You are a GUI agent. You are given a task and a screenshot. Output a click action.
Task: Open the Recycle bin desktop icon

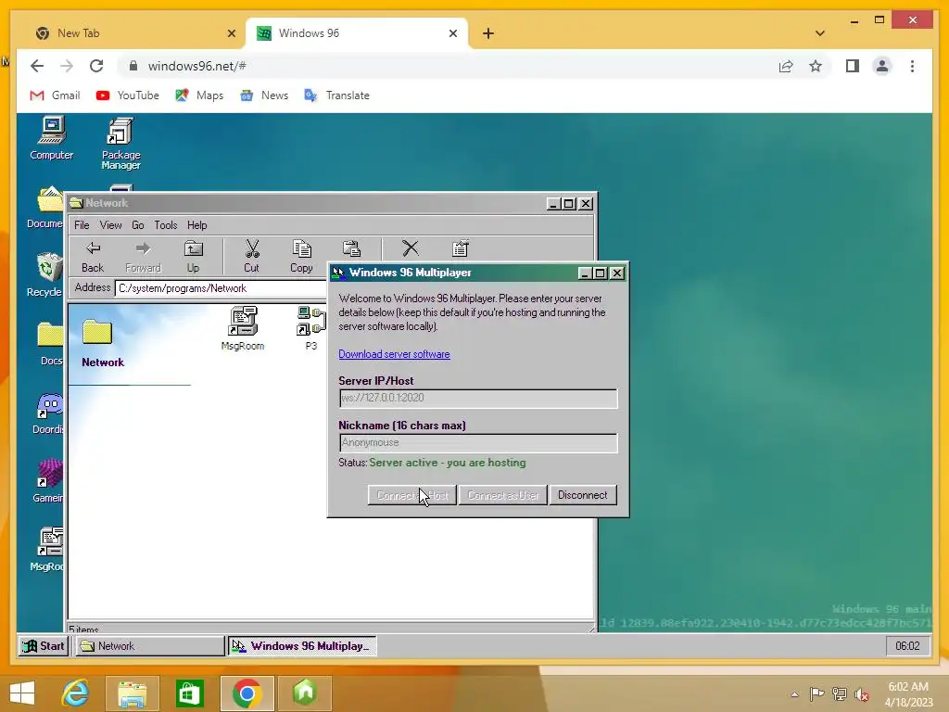coord(45,273)
